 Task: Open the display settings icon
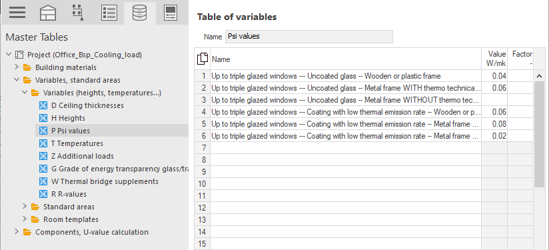tap(171, 13)
